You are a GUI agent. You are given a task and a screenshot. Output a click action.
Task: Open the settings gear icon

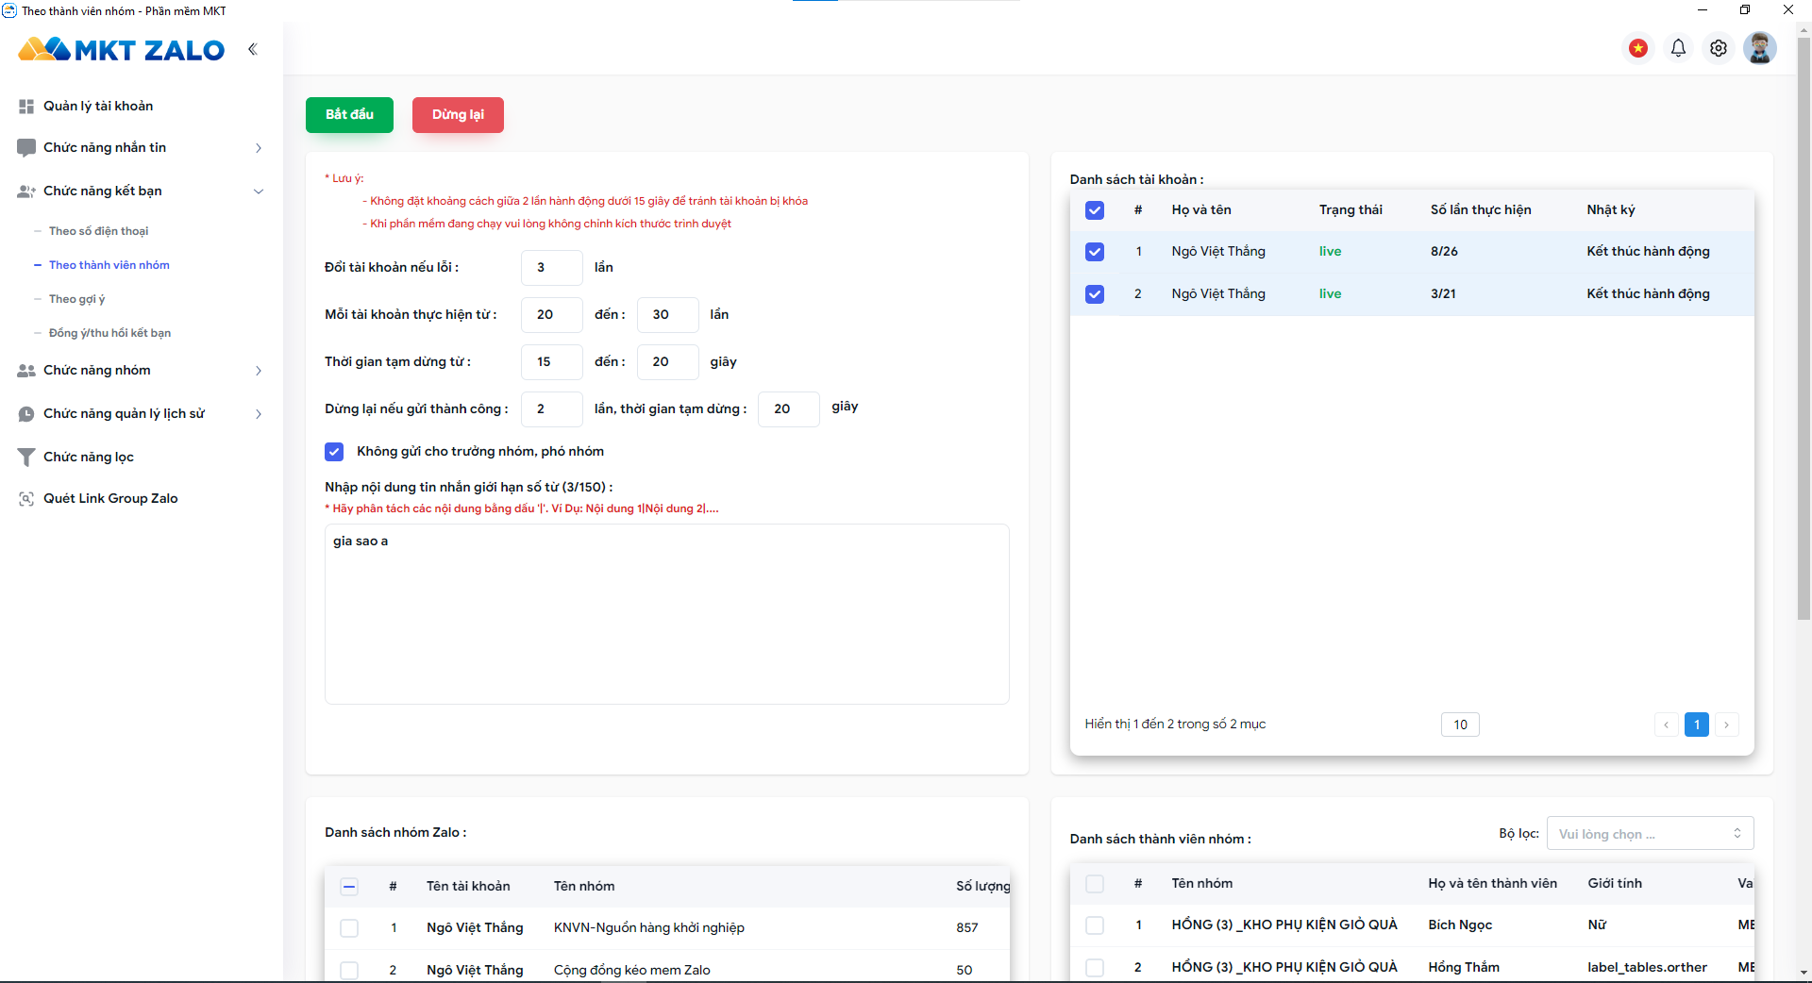[x=1719, y=48]
